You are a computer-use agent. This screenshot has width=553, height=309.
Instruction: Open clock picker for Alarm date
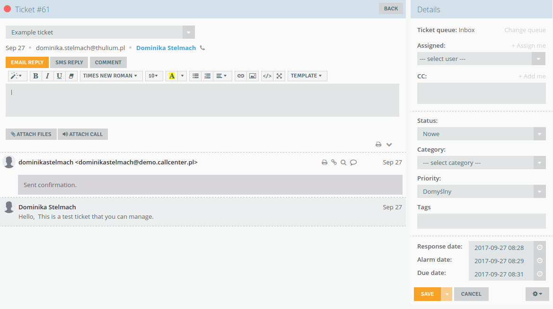(540, 261)
